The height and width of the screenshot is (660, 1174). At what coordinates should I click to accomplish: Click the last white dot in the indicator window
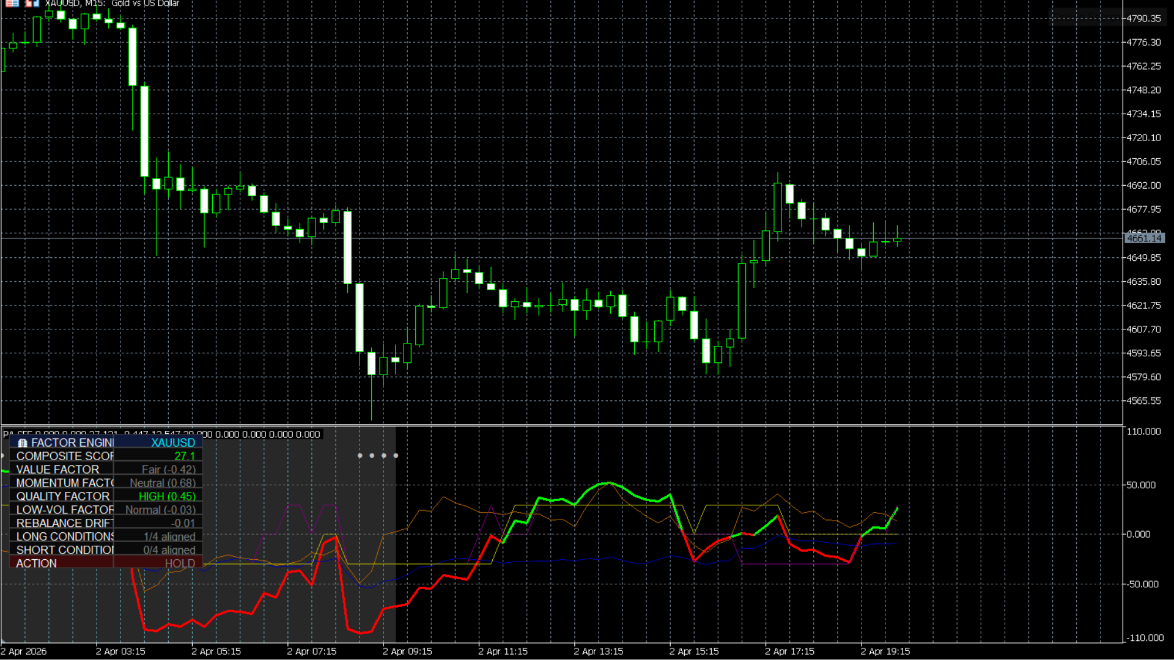click(396, 455)
